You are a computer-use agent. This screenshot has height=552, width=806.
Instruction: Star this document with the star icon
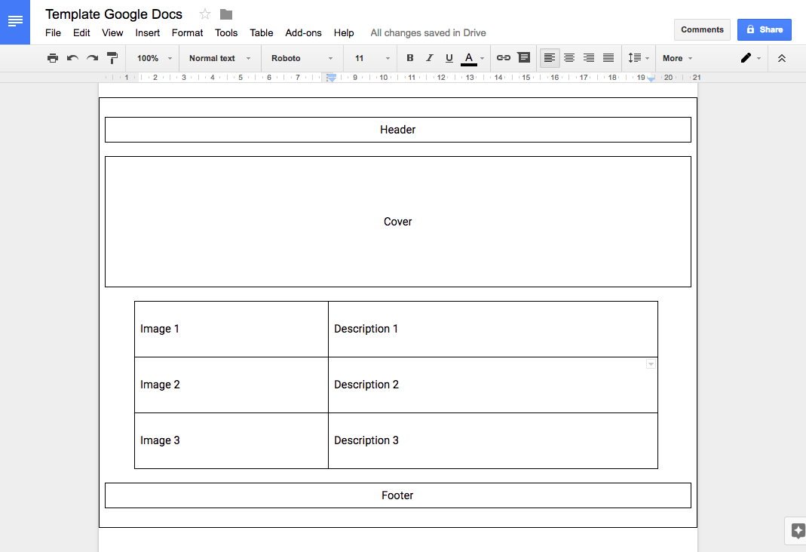pos(205,14)
